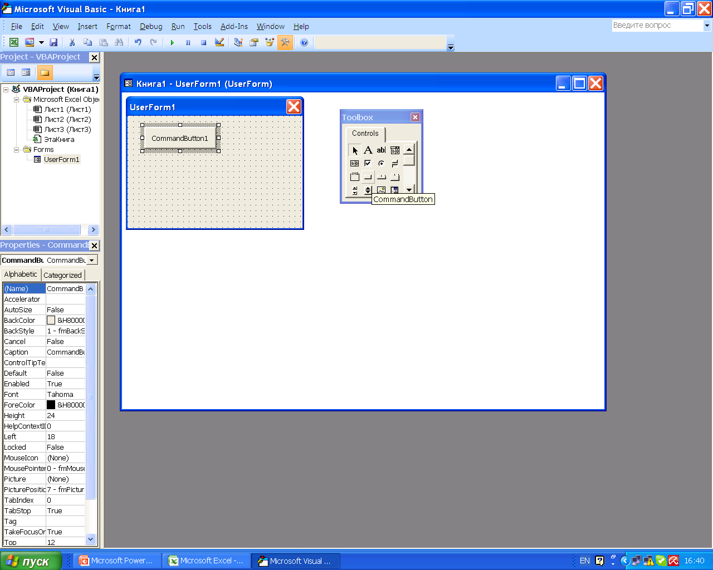
Task: Select the Select Objects arrow tool in the Toolbox
Action: [x=355, y=150]
